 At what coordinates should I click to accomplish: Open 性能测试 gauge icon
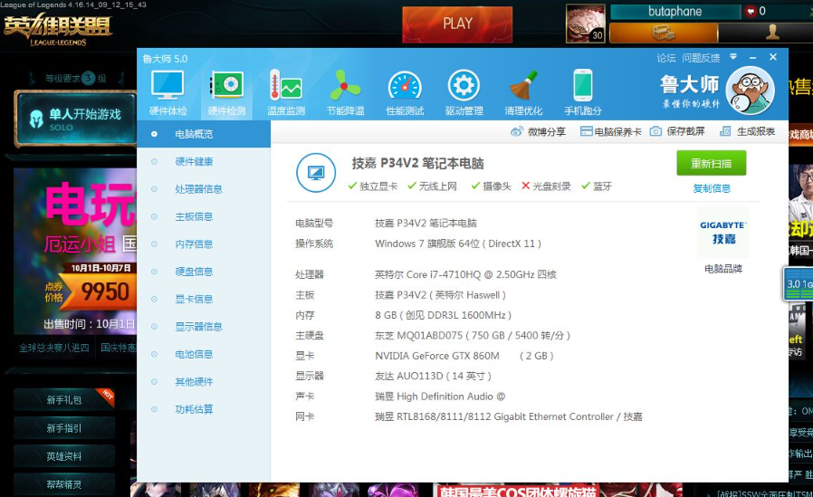[x=405, y=86]
